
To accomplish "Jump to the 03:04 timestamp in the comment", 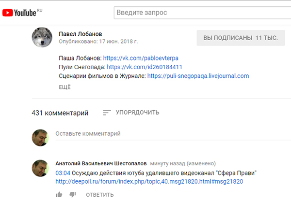I will 63,173.
